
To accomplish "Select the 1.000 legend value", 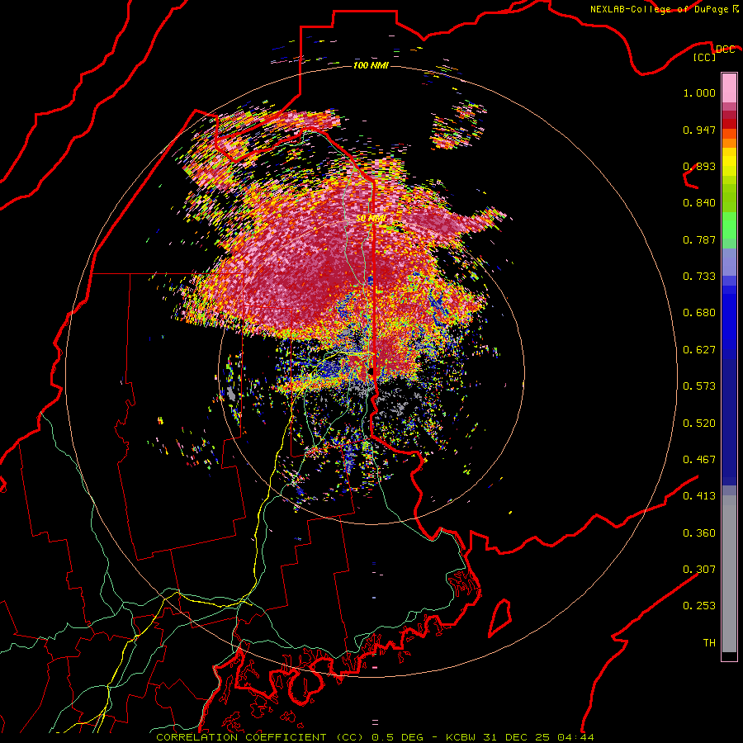I will (x=699, y=92).
